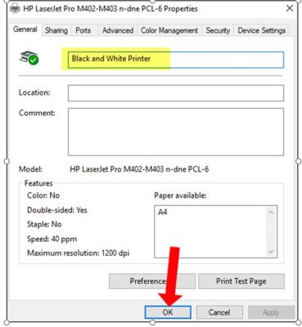The image size is (302, 327).
Task: Click the Print Test Page button
Action: point(241,281)
